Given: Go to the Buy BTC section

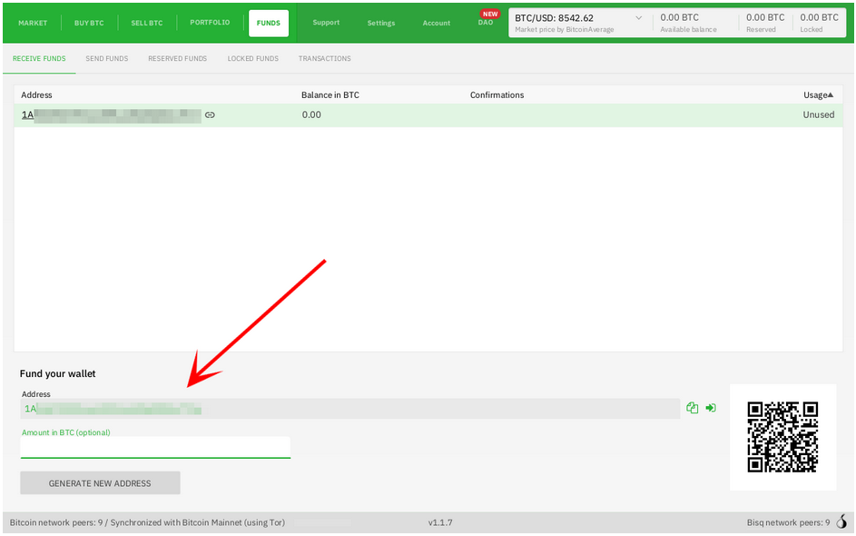Looking at the screenshot, I should coord(89,23).
